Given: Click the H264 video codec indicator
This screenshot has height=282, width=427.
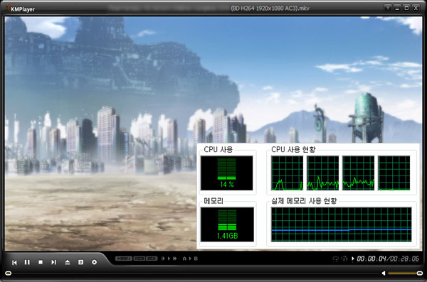Looking at the screenshot, I should 124,259.
